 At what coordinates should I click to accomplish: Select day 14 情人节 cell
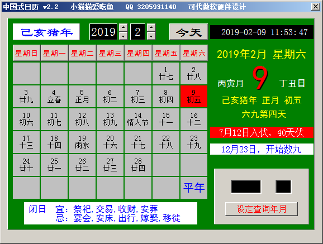click(138, 119)
